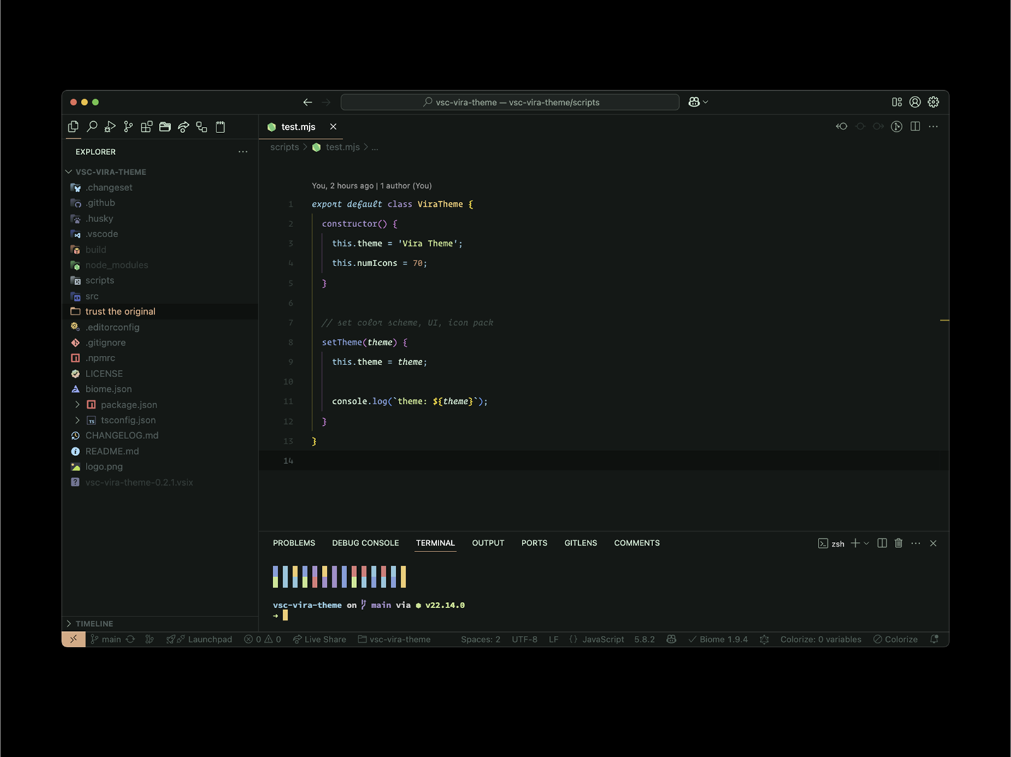Viewport: 1011px width, 757px height.
Task: Open the CHANGELOG.md file
Action: tap(160, 436)
